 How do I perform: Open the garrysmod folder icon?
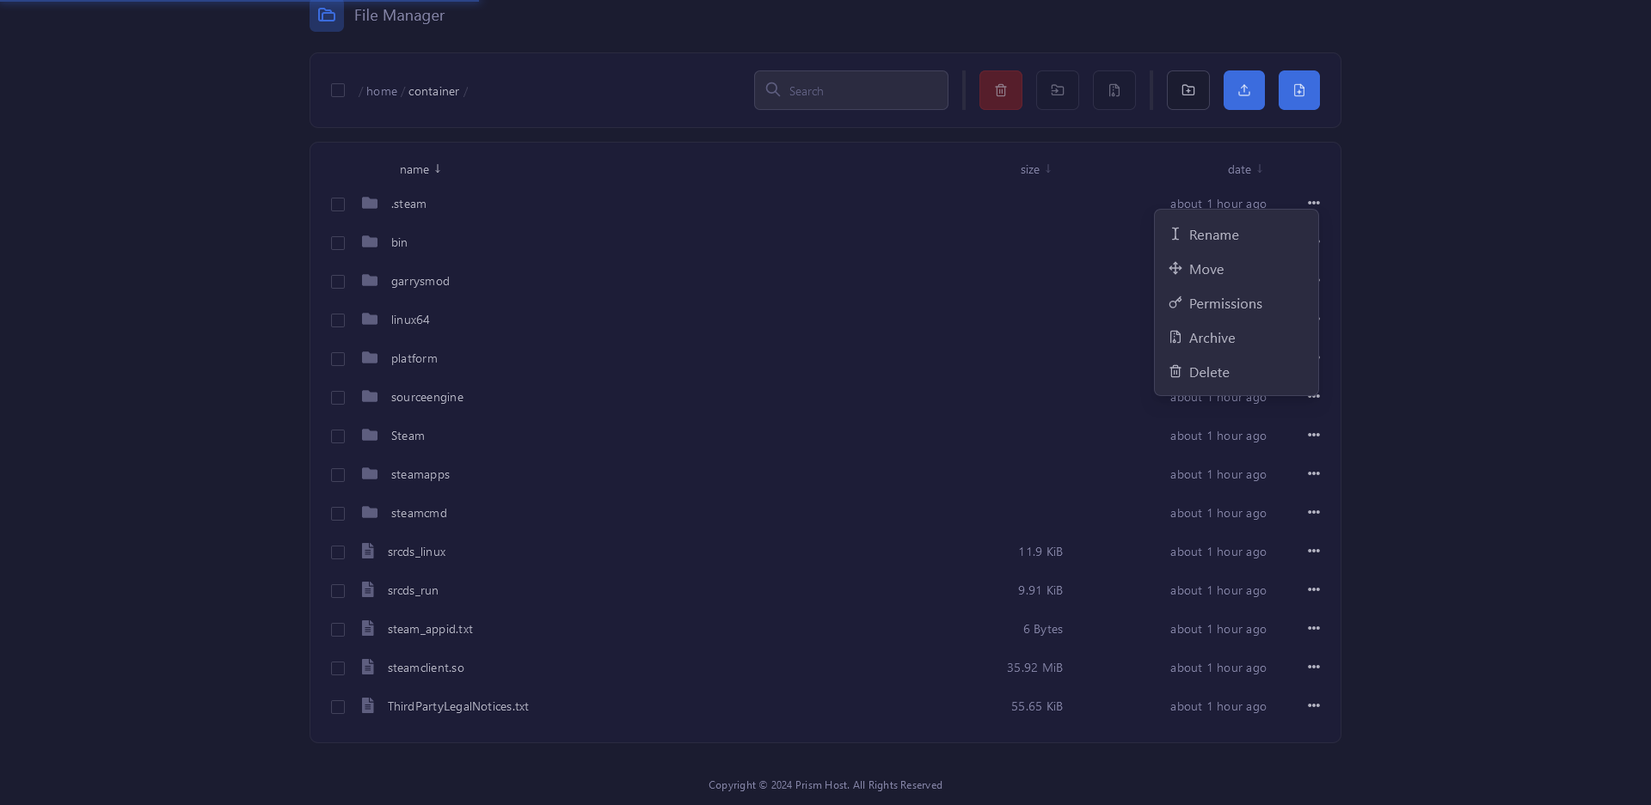[370, 281]
